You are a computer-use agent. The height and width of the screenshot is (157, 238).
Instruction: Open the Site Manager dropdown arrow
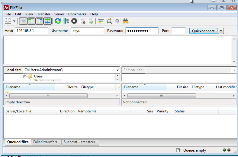[x=14, y=21]
